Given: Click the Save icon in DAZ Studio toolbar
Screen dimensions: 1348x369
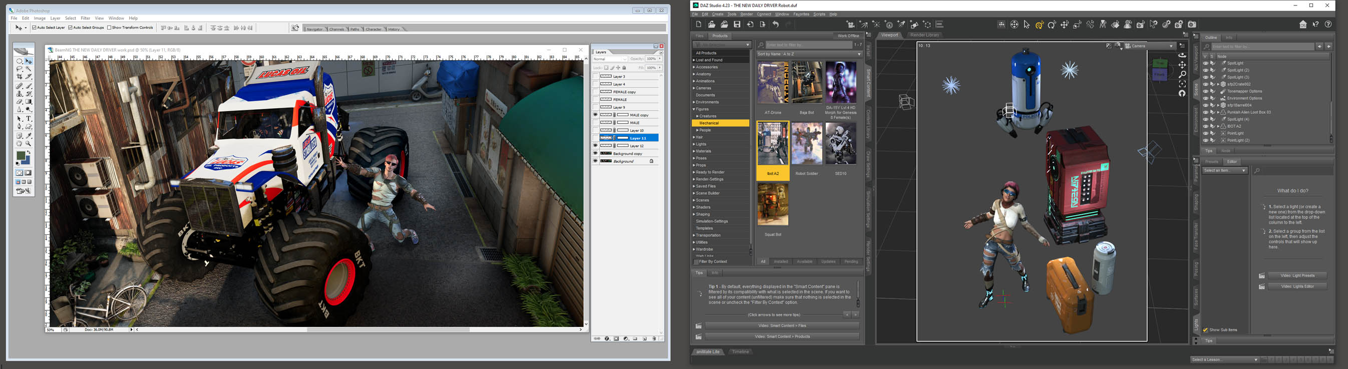Looking at the screenshot, I should [737, 24].
